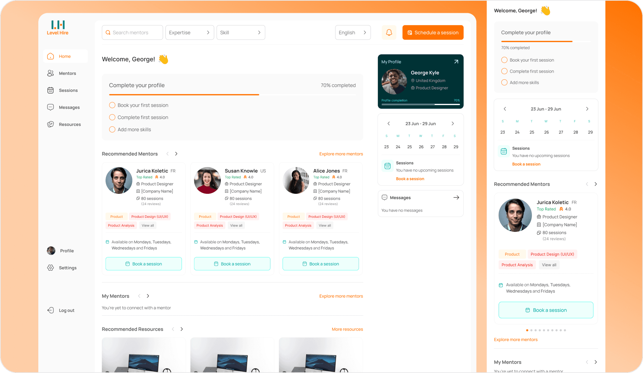This screenshot has height=373, width=643.
Task: Click the Schedule a session button
Action: [x=433, y=32]
